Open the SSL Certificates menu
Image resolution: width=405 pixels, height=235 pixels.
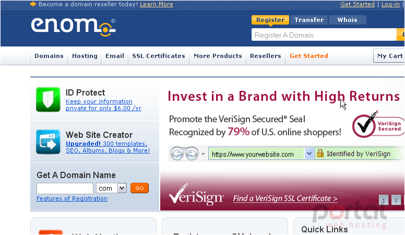(x=159, y=56)
